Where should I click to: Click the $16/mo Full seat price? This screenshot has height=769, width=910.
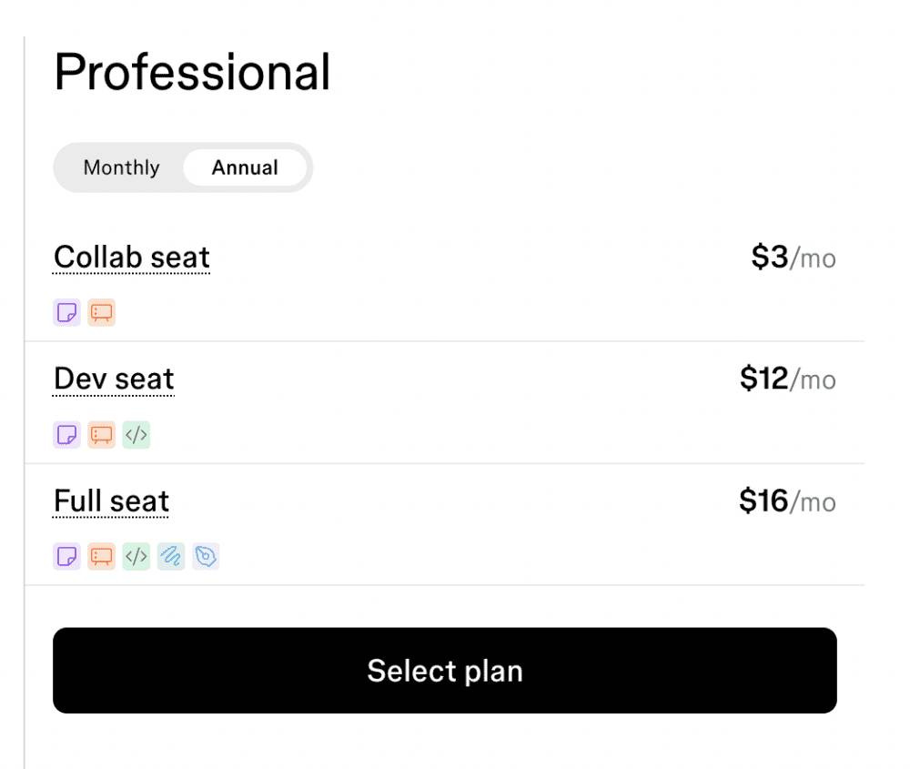[x=787, y=501]
